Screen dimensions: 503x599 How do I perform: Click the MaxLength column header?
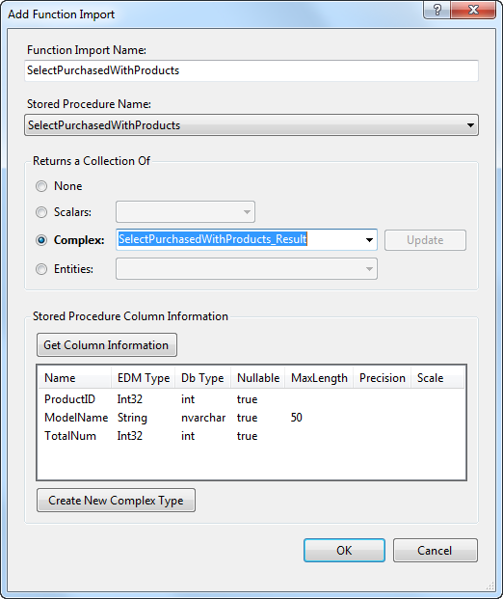pyautogui.click(x=319, y=378)
